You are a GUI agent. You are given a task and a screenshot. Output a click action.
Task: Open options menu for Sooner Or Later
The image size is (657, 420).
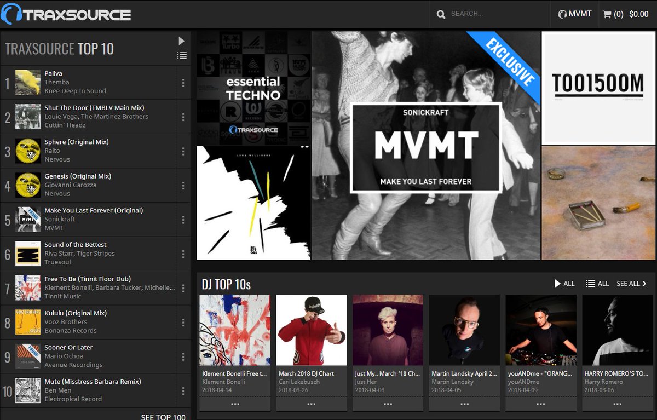(x=183, y=356)
